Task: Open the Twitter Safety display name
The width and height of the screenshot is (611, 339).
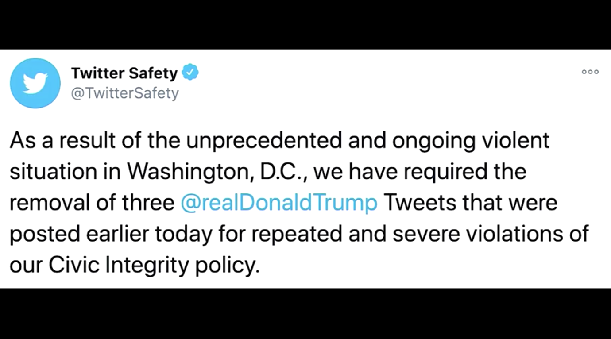Action: [x=124, y=73]
